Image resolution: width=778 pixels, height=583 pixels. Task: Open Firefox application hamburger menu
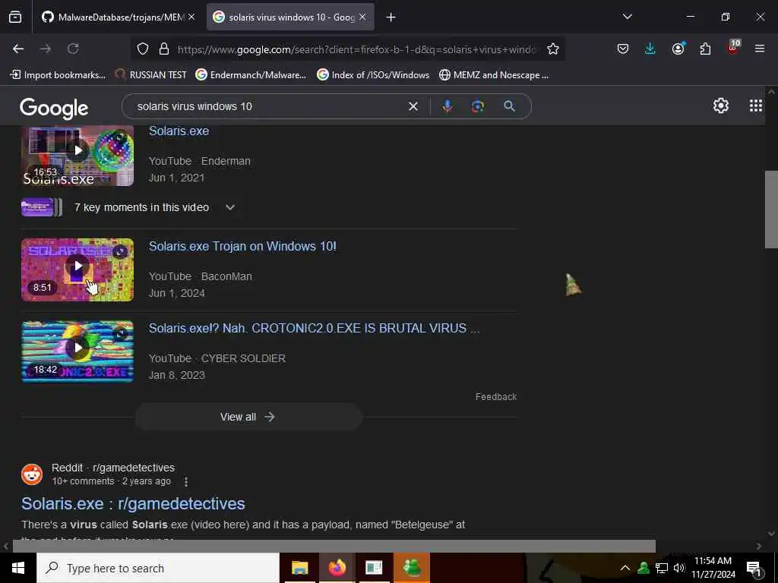click(760, 49)
